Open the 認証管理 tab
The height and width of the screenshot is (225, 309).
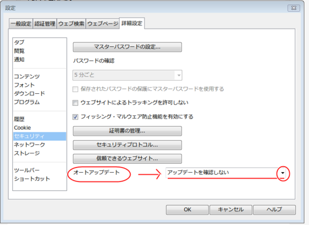tap(45, 24)
